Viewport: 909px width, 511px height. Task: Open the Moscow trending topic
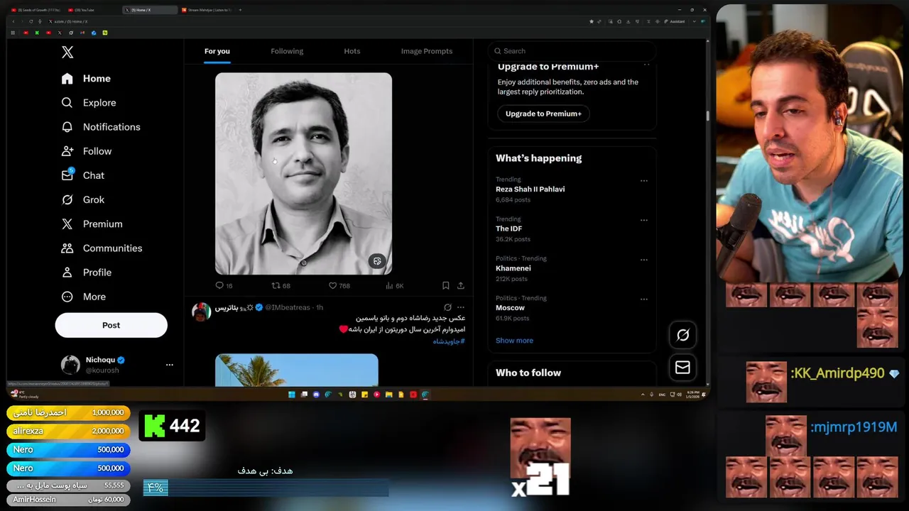[x=510, y=308]
